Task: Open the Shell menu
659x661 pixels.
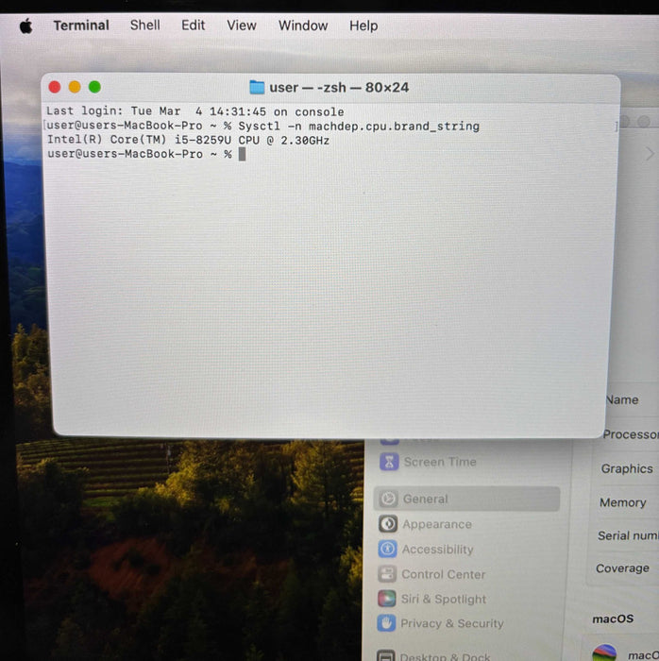Action: (x=145, y=25)
